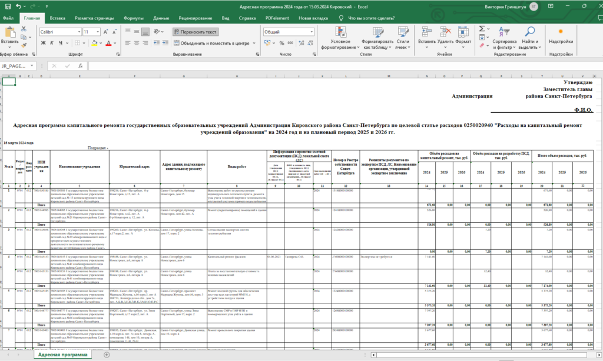Toggle the Переносить текст wrap option
Screen dimensions: 603x361
tap(196, 32)
